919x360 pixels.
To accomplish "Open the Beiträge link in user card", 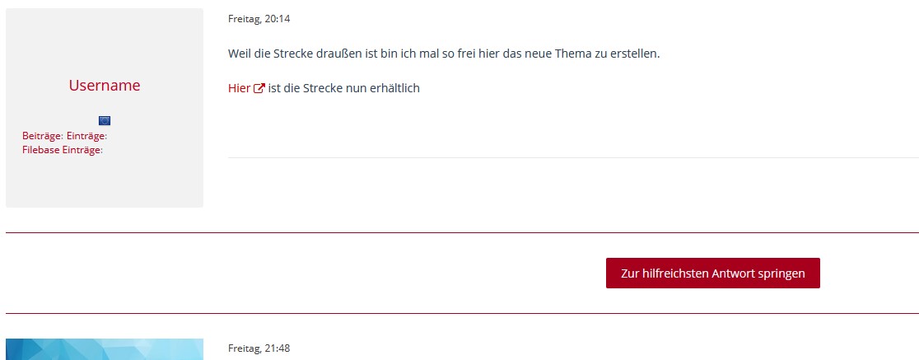I will point(43,136).
